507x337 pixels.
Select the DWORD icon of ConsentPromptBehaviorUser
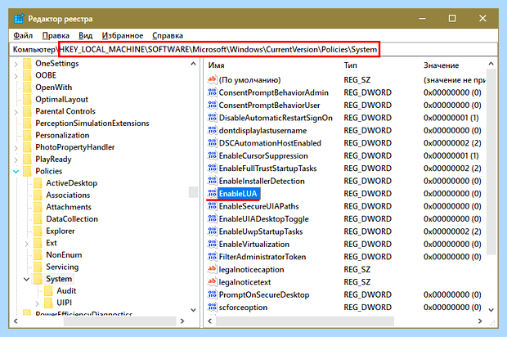(212, 106)
